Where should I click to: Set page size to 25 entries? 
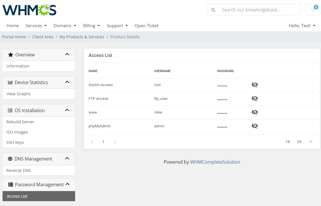pyautogui.click(x=299, y=142)
